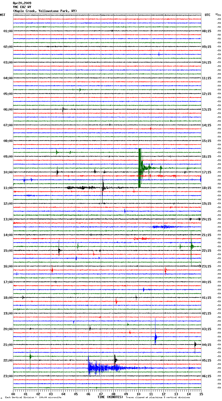Select the 01:00 MST time label
This screenshot has width=222, height=401.
coord(8,31)
